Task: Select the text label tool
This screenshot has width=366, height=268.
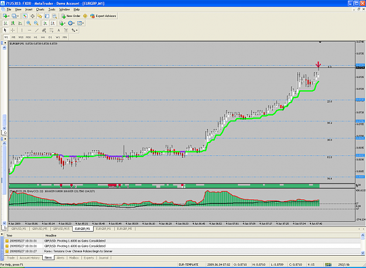Action: [x=66, y=30]
